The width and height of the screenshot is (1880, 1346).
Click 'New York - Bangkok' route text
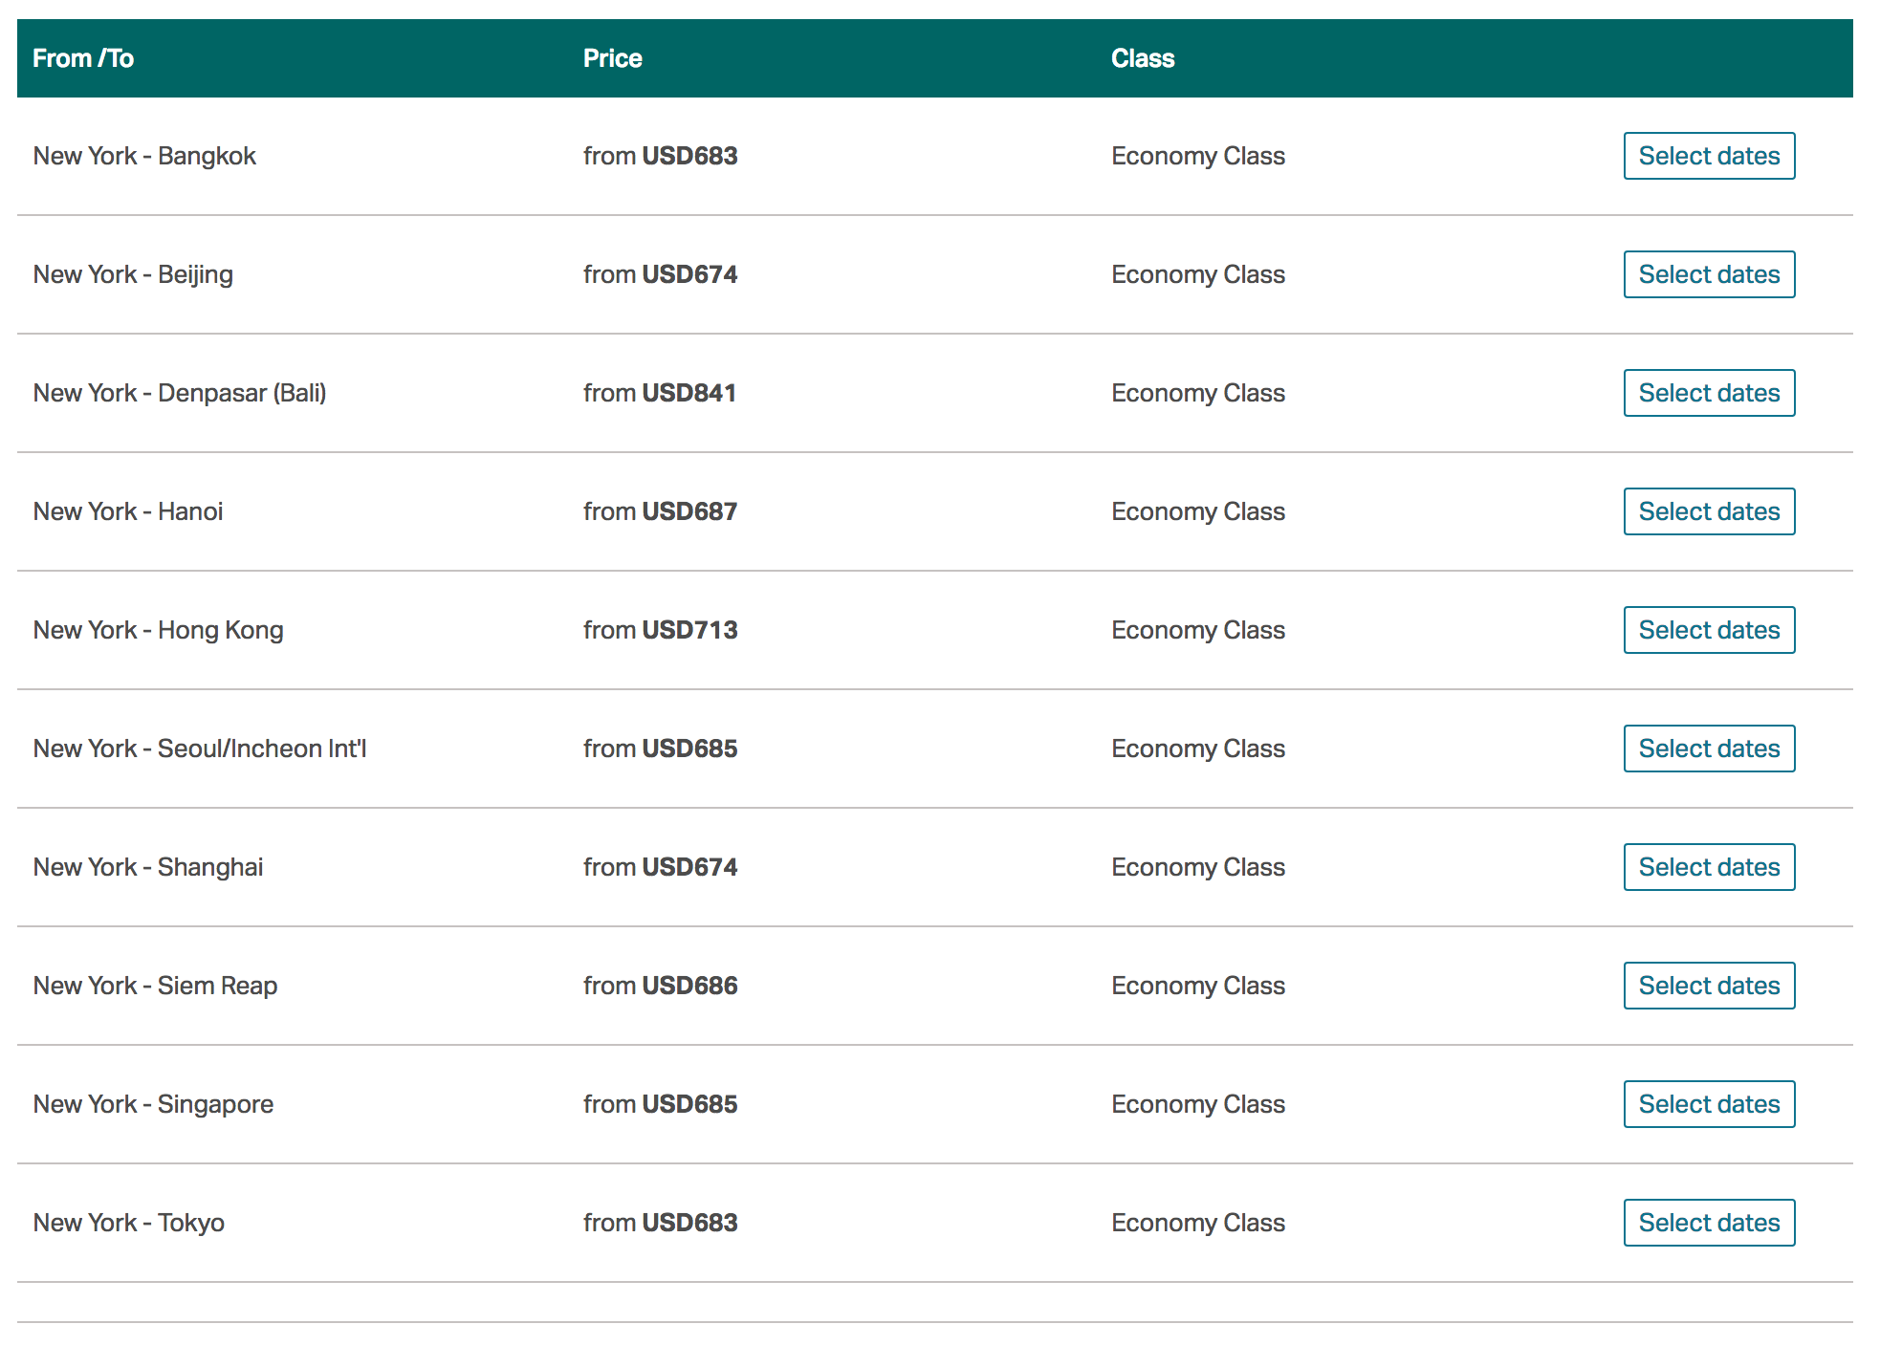point(144,156)
